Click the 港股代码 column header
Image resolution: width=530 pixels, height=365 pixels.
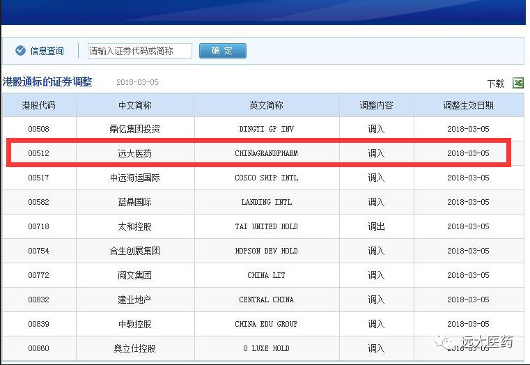click(x=38, y=105)
